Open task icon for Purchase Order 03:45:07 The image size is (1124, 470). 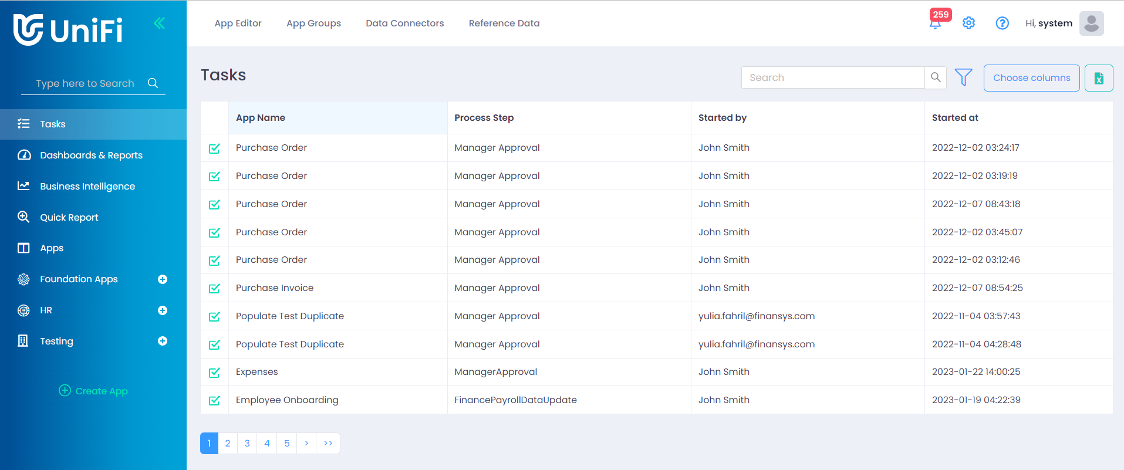[x=214, y=233]
